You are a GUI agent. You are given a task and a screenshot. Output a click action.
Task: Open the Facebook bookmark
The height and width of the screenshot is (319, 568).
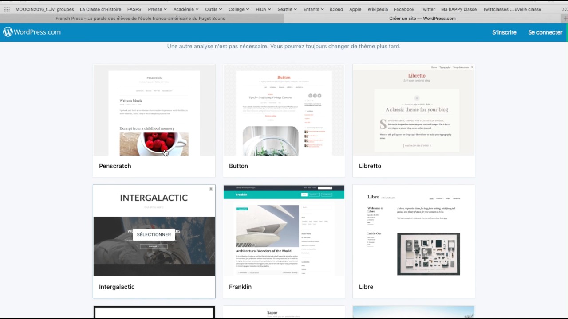point(404,9)
